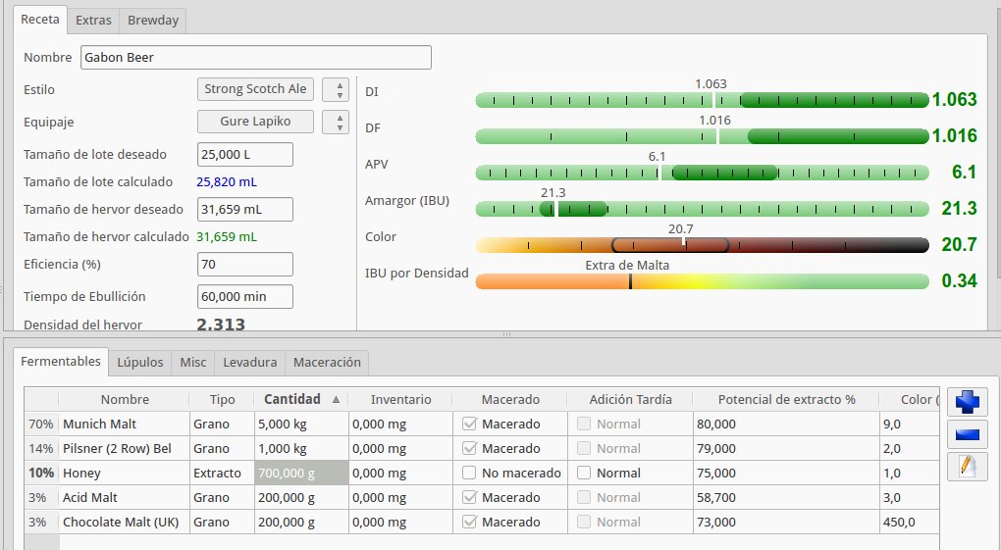The image size is (1001, 550).
Task: Click the Nombre field containing Gabon Beer
Action: (x=255, y=58)
